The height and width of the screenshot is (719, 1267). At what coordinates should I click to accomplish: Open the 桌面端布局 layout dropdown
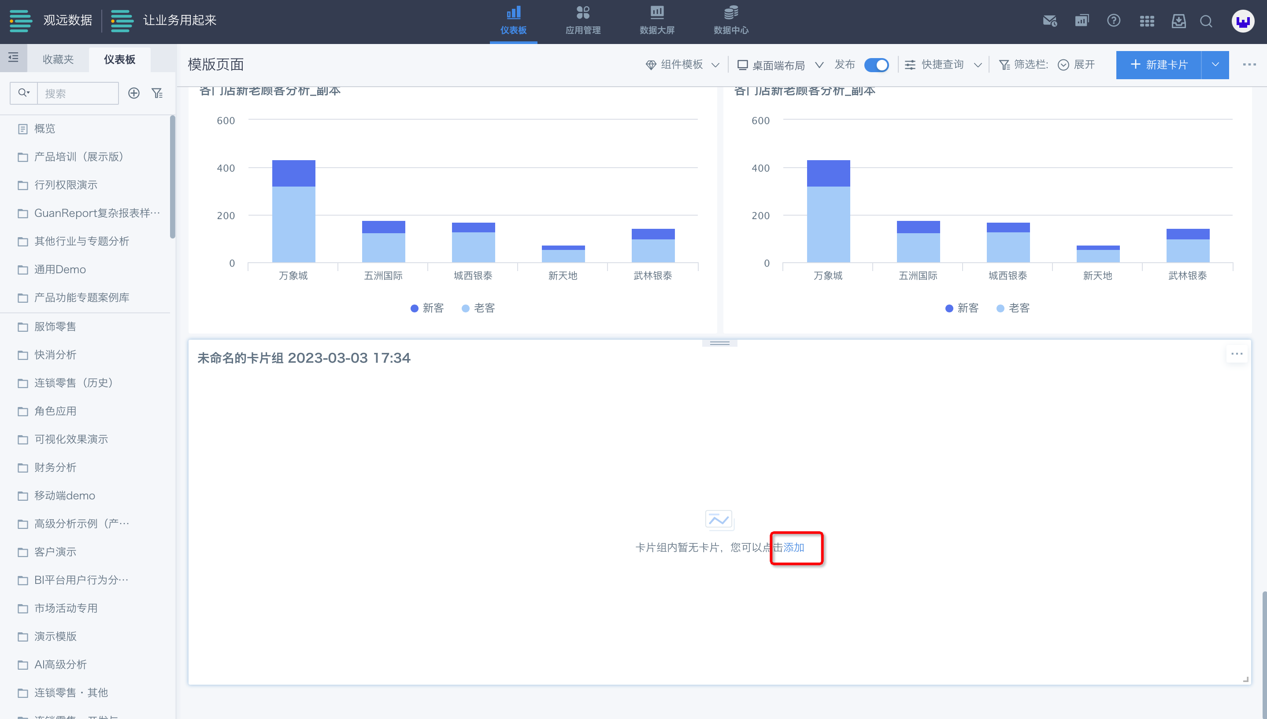pyautogui.click(x=780, y=65)
